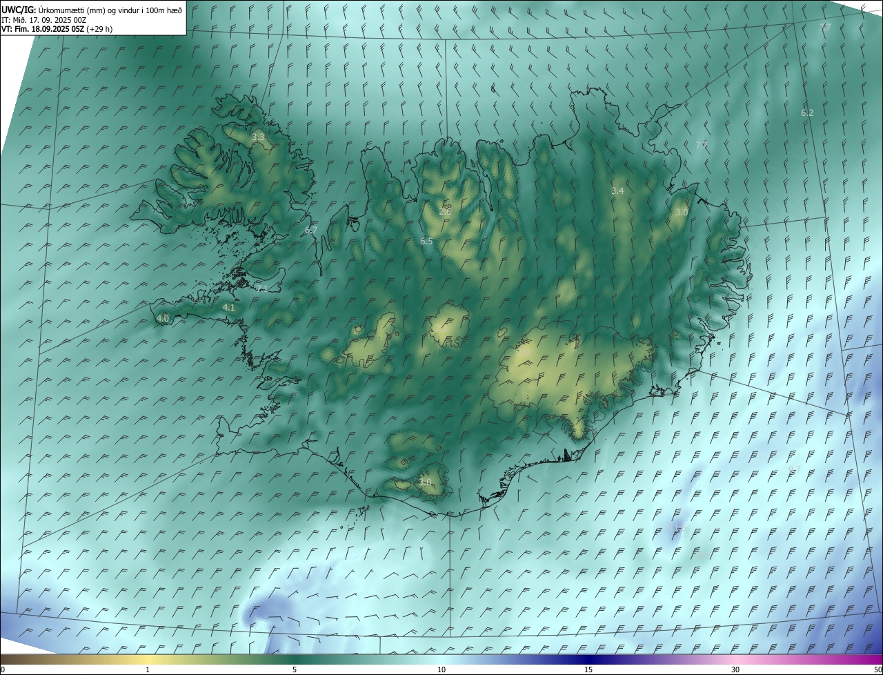
Task: Click the 6.5 value label
Action: tap(426, 241)
